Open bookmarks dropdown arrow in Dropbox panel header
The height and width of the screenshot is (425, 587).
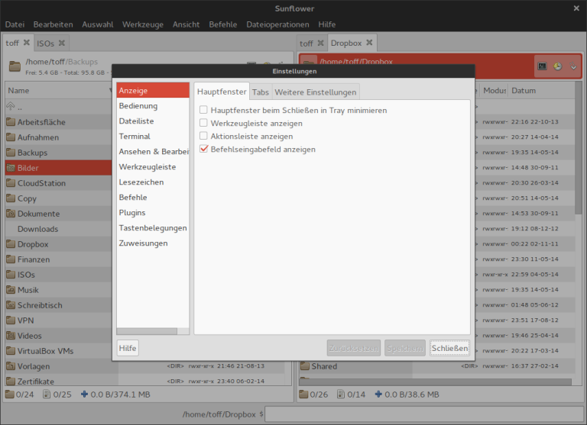(573, 66)
